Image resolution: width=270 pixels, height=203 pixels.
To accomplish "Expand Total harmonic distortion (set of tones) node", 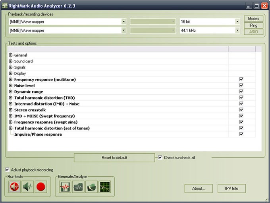I will pos(11,128).
